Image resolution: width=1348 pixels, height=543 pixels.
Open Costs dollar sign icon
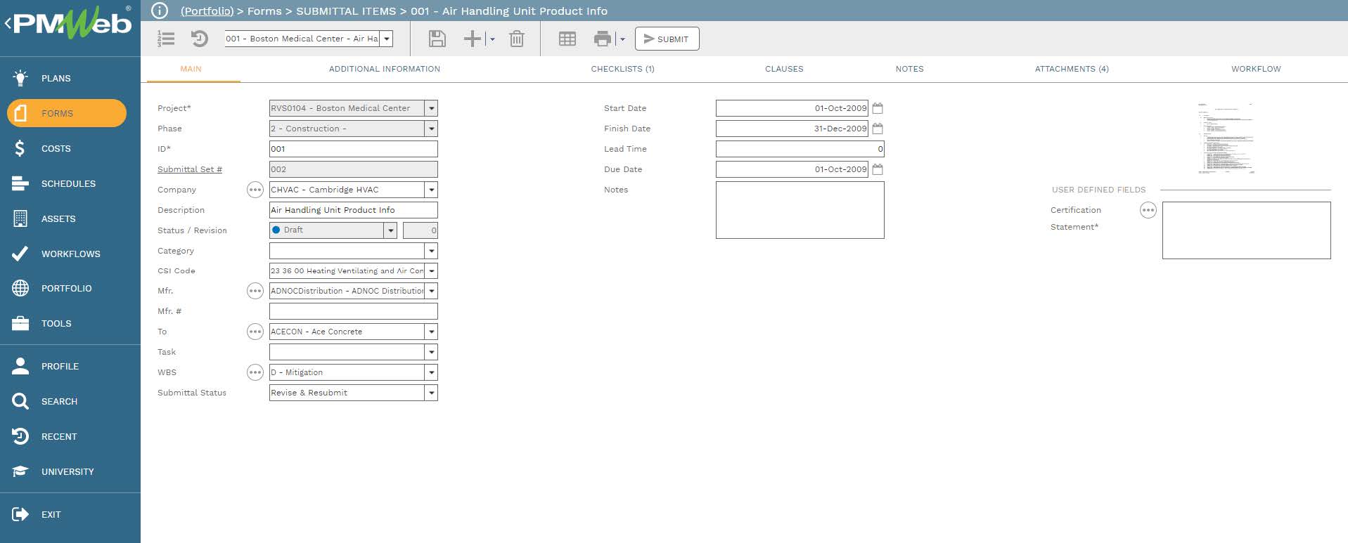pos(20,148)
